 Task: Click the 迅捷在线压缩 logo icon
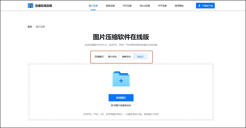click(31, 6)
